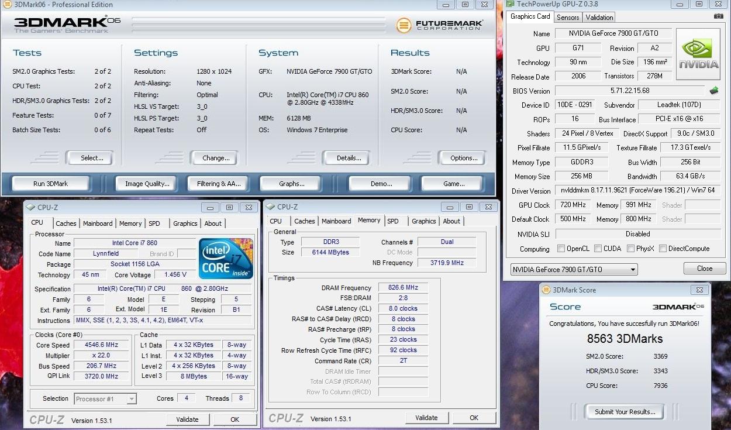
Task: Open Mainboard tab in the left CPU-Z window
Action: pyautogui.click(x=98, y=223)
